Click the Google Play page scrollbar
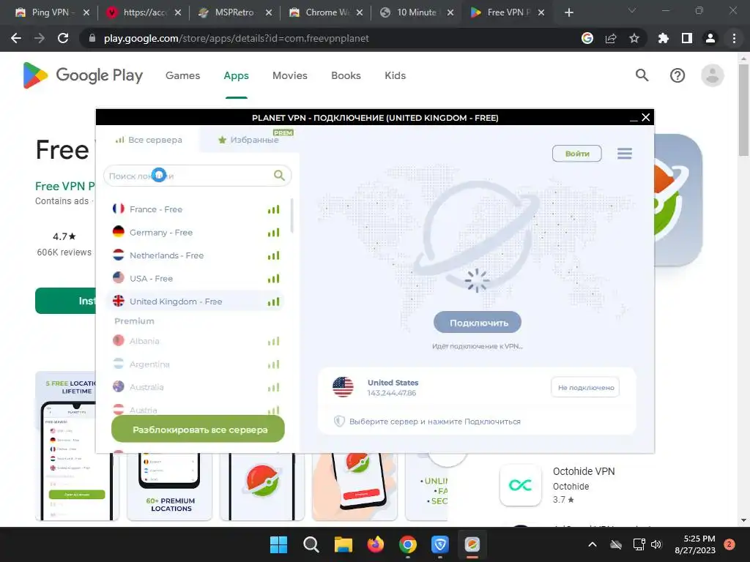 coord(743,110)
